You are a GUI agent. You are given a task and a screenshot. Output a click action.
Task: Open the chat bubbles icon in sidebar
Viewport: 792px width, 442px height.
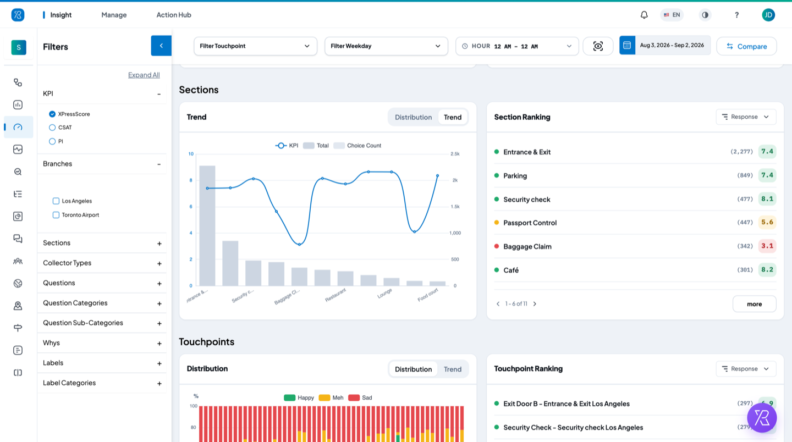(x=18, y=239)
